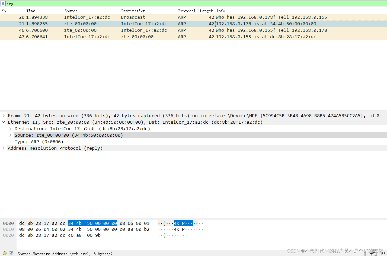This screenshot has height=256, width=387.
Task: Click hex bytes 'c0 a8 00 b2'
Action: click(x=135, y=229)
